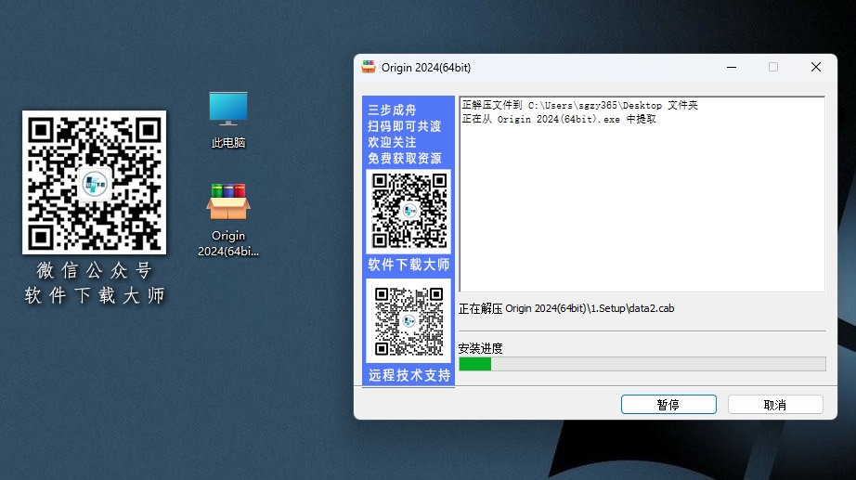Pause extraction with the 暂停 button
This screenshot has width=856, height=480.
click(x=668, y=405)
